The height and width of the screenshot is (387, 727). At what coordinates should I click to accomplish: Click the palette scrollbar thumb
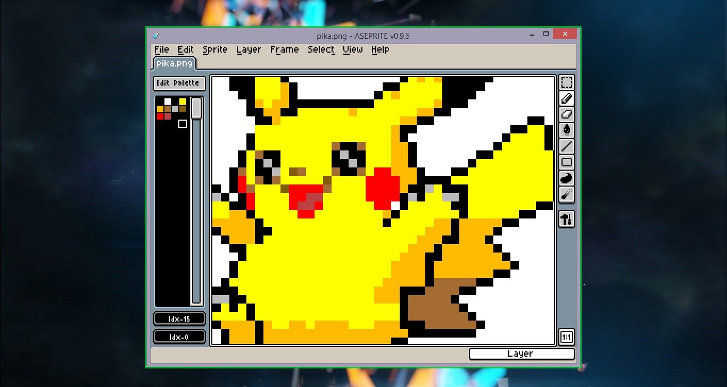pyautogui.click(x=196, y=108)
